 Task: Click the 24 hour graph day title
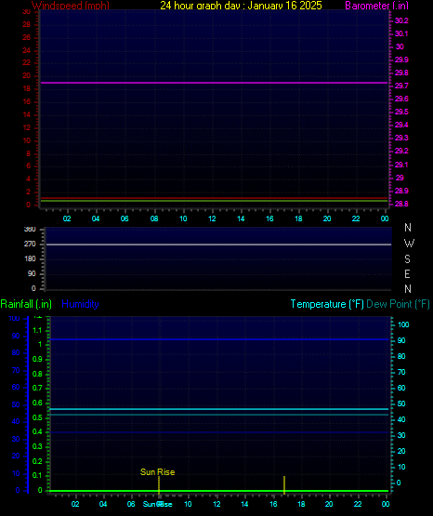coord(241,5)
